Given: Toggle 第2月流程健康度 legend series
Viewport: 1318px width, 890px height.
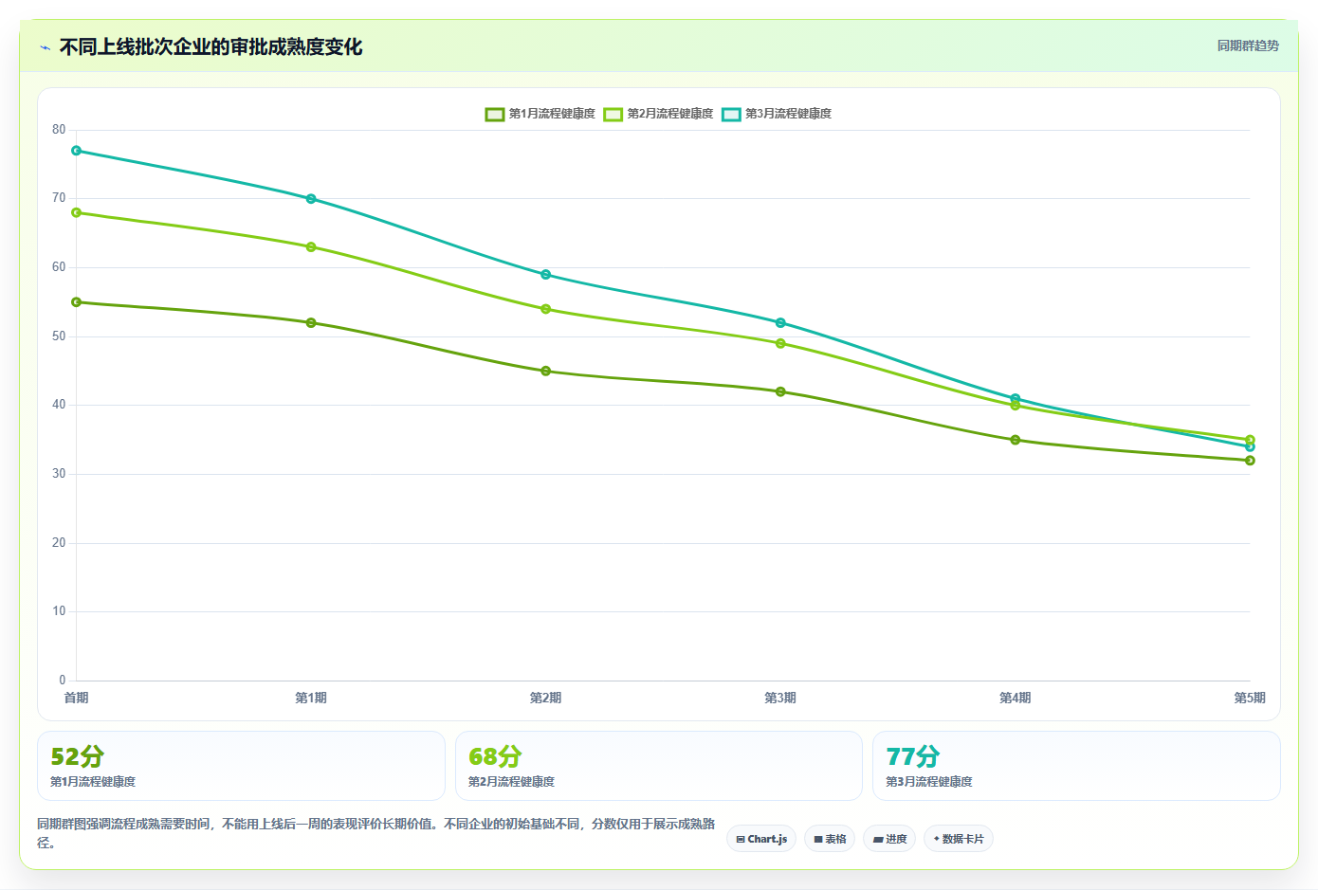Looking at the screenshot, I should (659, 114).
